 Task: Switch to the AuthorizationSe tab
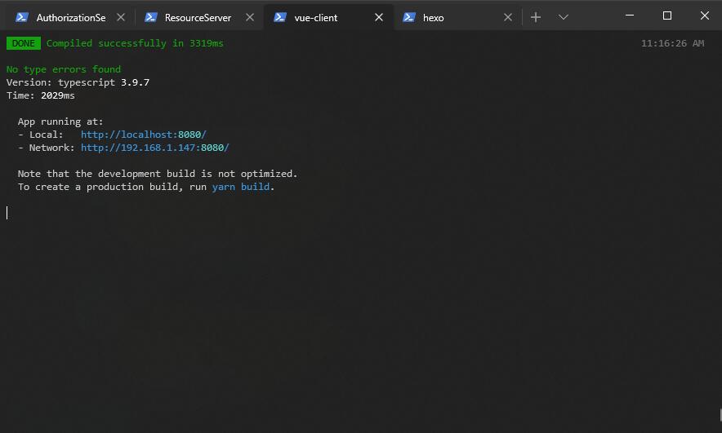[68, 17]
